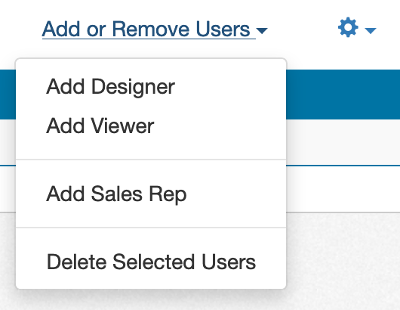Click the divider above Delete Selected Users
Image resolution: width=400 pixels, height=310 pixels.
coord(151,228)
